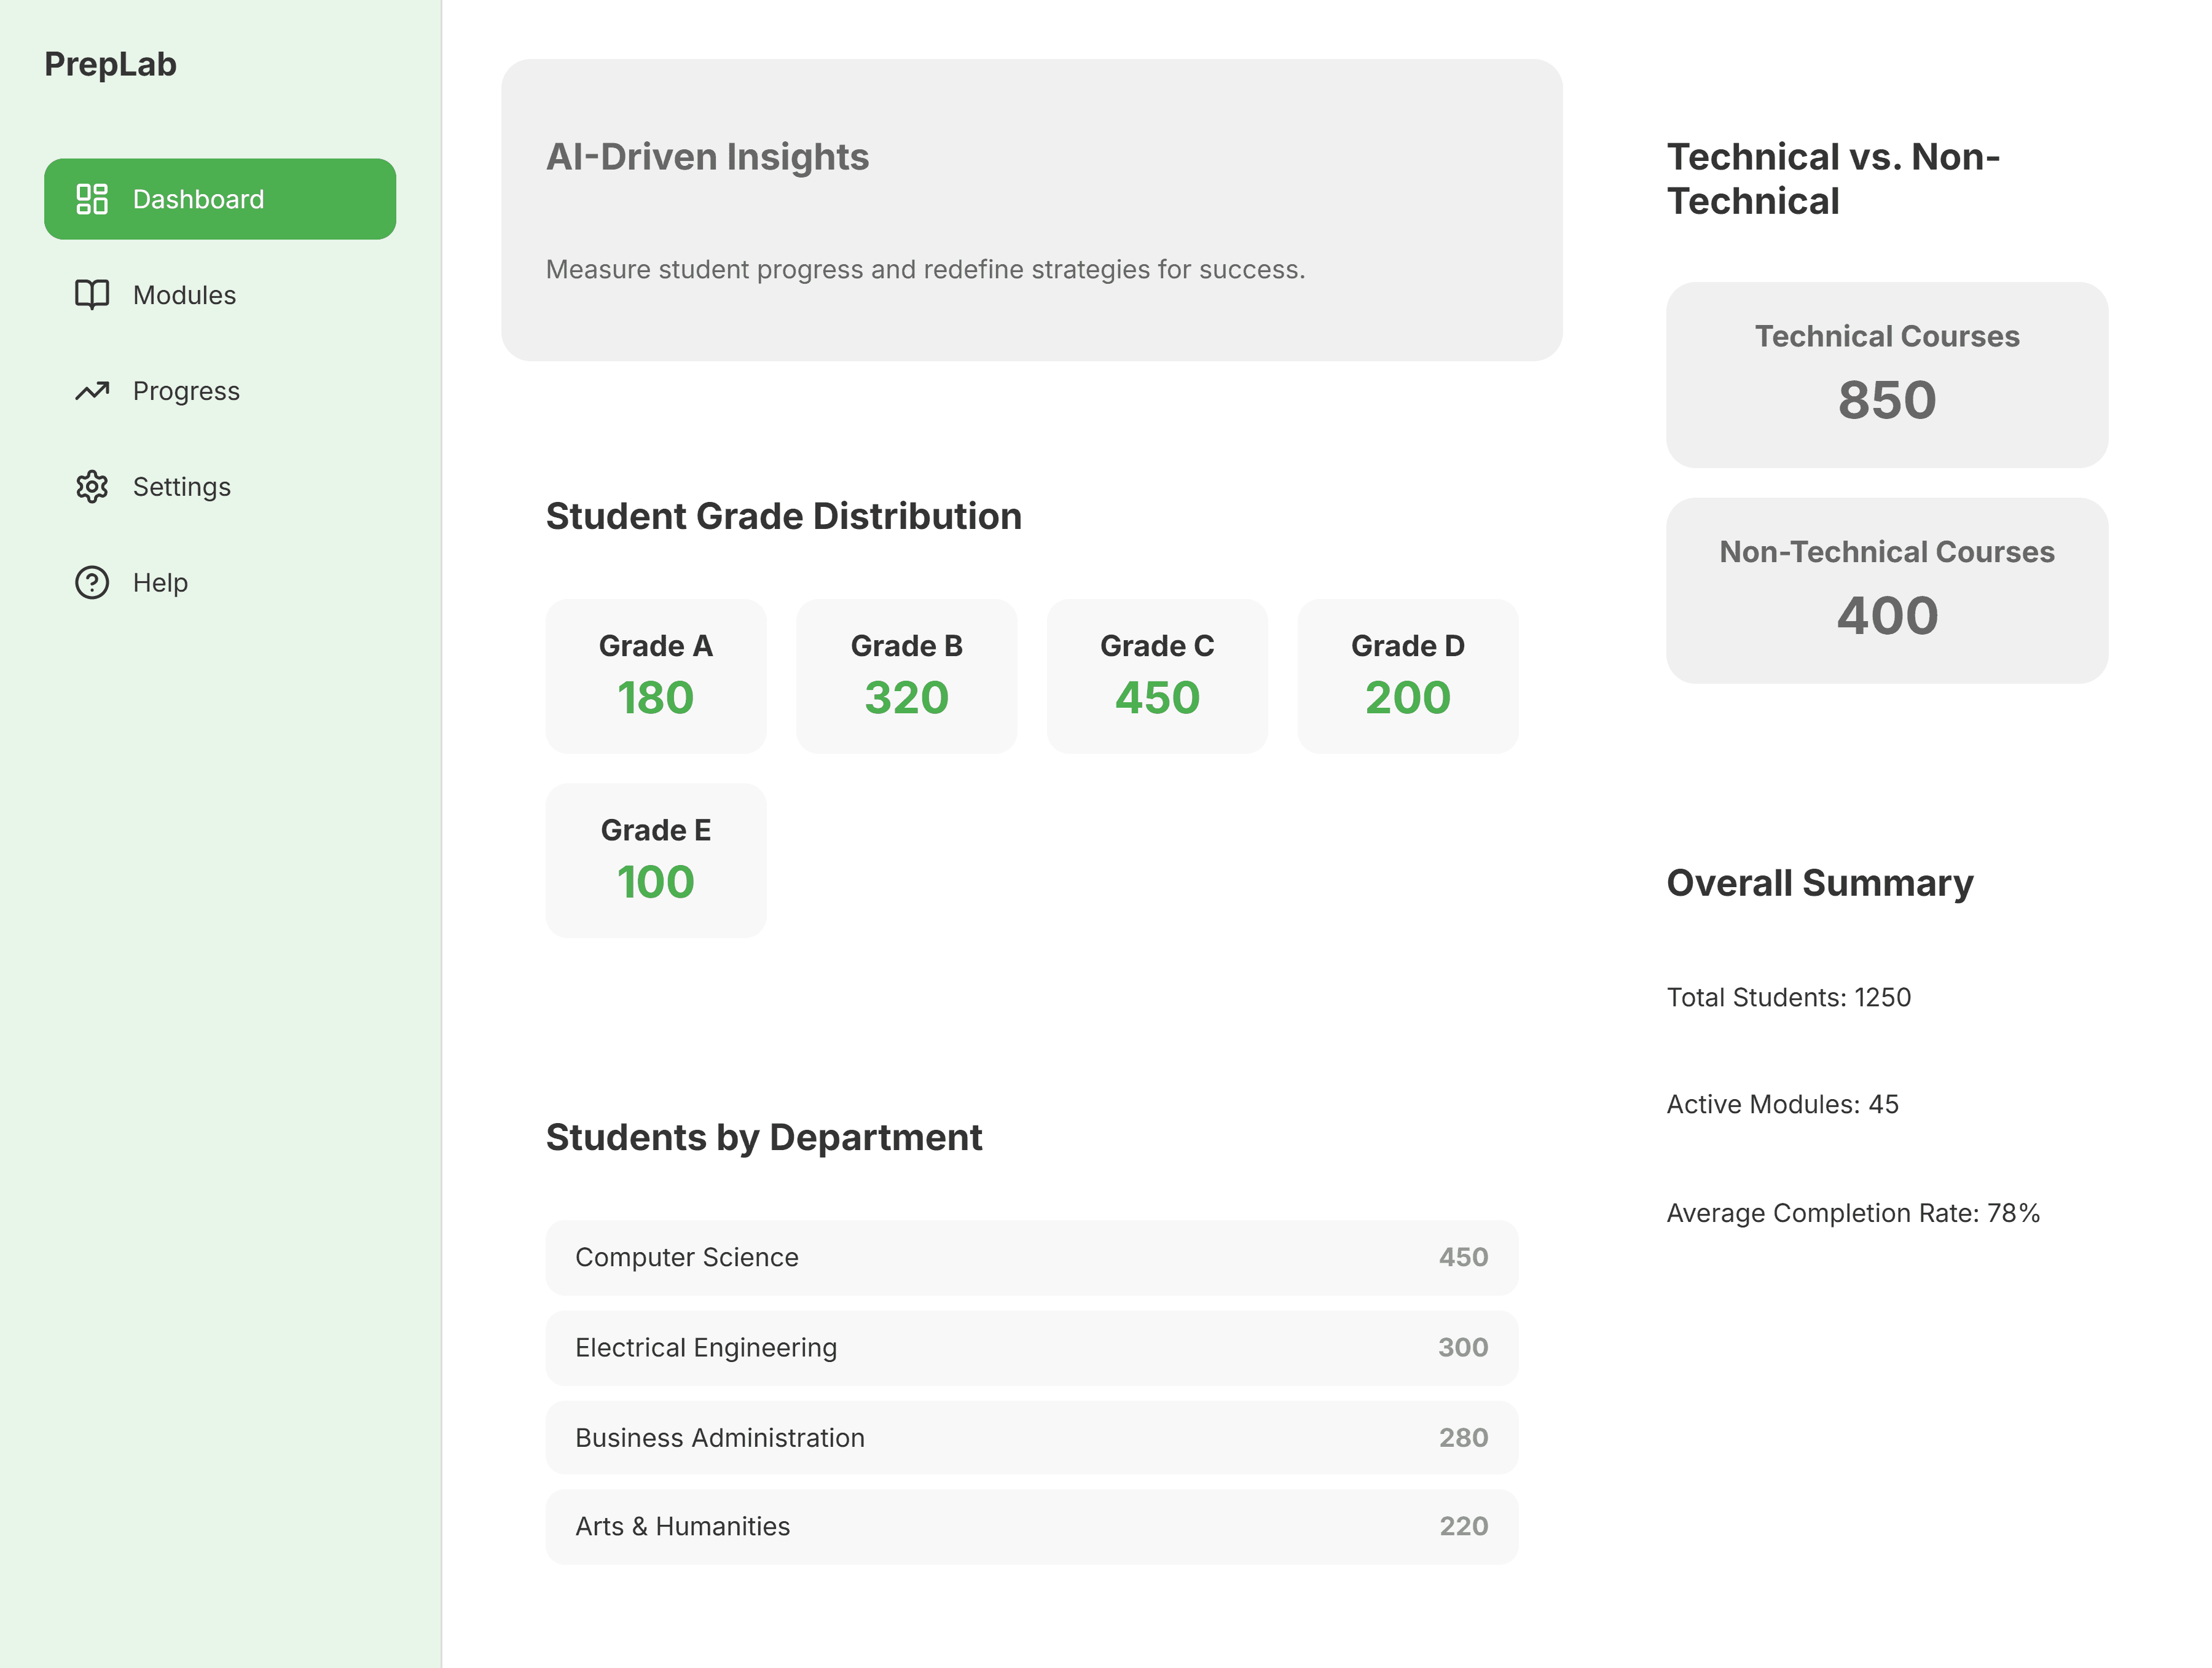Image resolution: width=2212 pixels, height=1668 pixels.
Task: Select the Grade A card
Action: (x=655, y=676)
